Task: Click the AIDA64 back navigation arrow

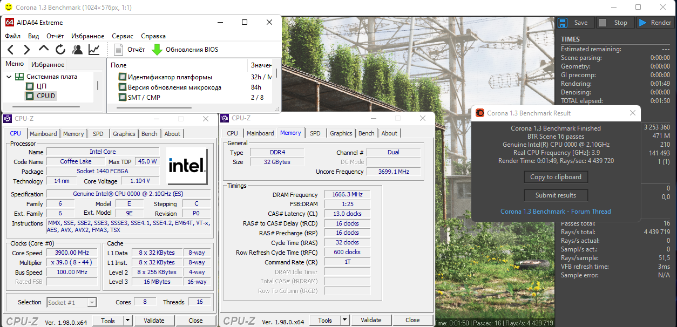Action: pyautogui.click(x=11, y=50)
